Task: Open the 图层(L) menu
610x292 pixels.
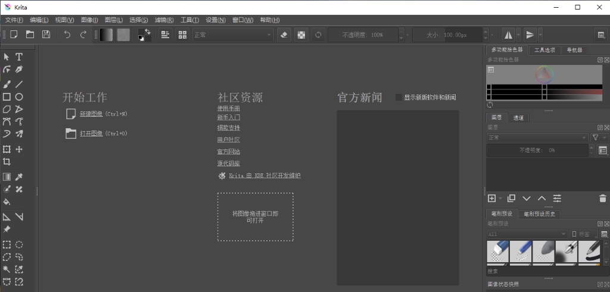Action: pos(112,20)
